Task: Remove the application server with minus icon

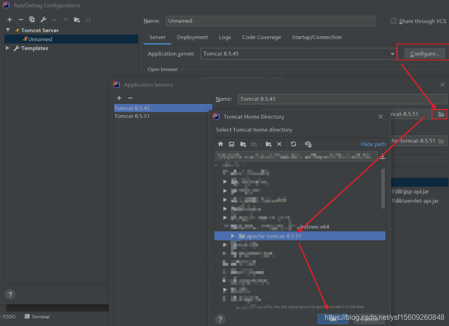Action: [x=130, y=98]
